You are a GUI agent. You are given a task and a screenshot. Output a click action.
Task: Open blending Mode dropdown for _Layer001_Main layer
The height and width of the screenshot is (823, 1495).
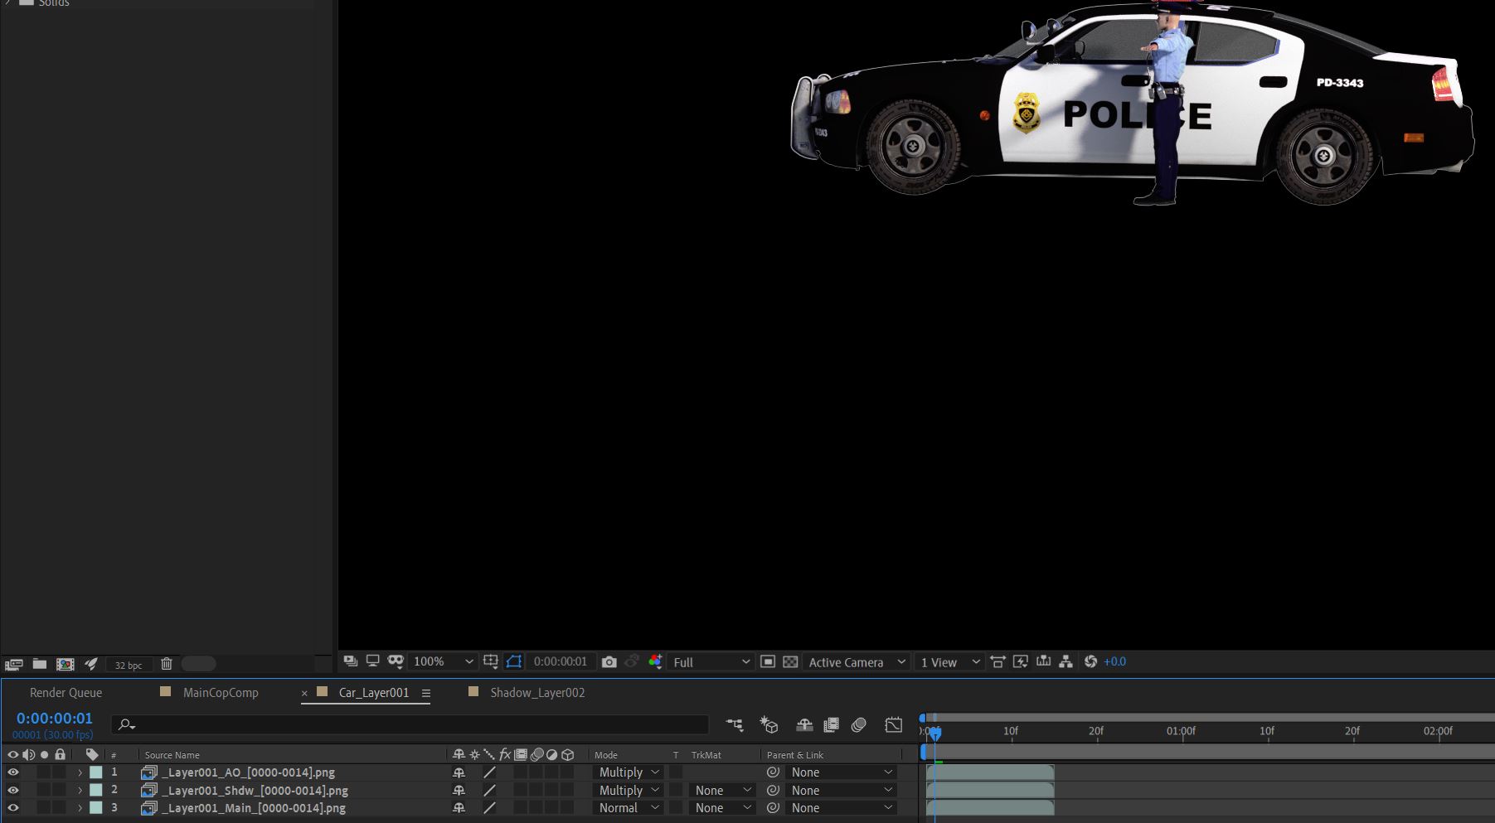tap(629, 808)
